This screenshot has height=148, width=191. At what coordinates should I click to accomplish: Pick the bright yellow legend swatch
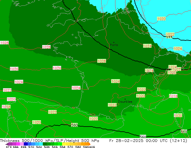coord(64,144)
